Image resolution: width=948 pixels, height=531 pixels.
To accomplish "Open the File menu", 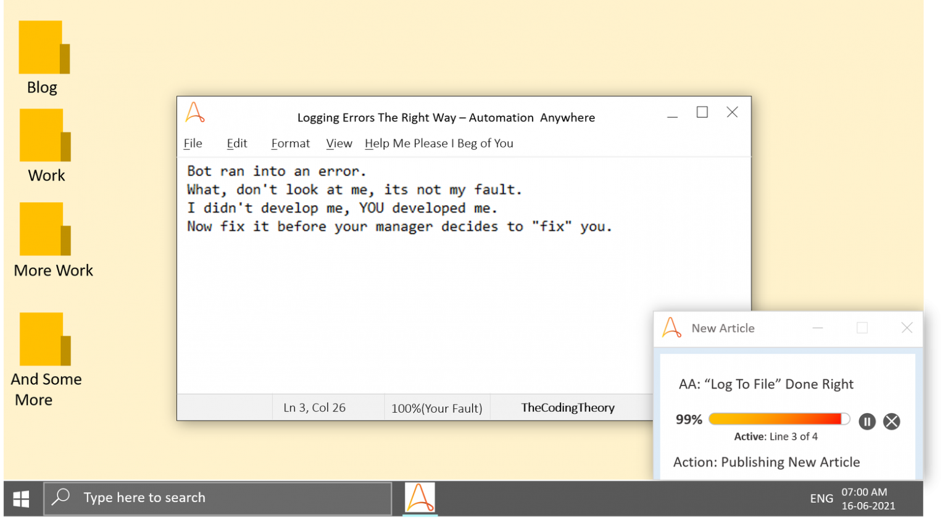I will pos(192,143).
